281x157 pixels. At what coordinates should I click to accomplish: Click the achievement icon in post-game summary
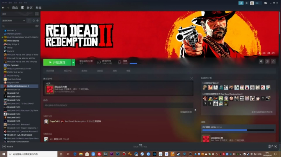point(50,89)
